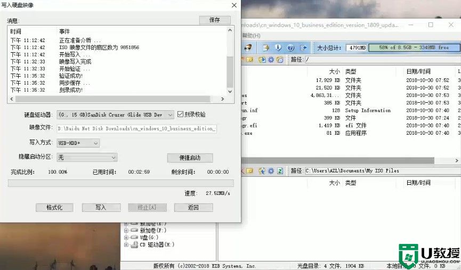Click the local 路径 My ISO Files field
This screenshot has width=461, height=270.
pyautogui.click(x=382, y=171)
